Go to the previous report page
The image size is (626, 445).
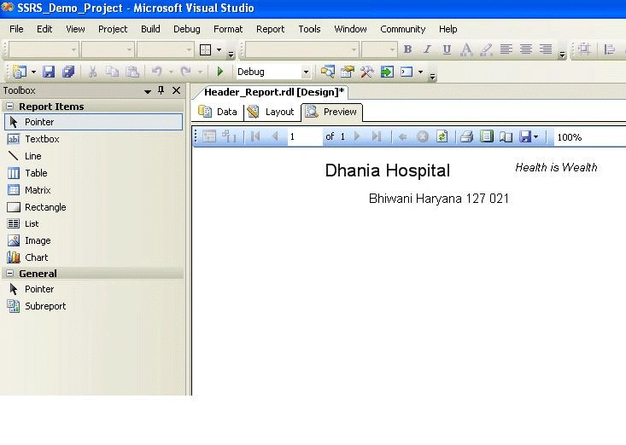click(x=275, y=136)
